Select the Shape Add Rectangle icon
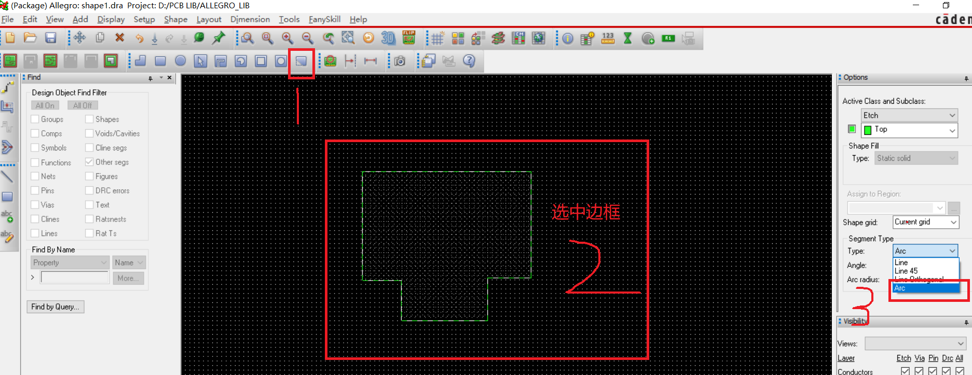The height and width of the screenshot is (375, 972). pos(160,61)
